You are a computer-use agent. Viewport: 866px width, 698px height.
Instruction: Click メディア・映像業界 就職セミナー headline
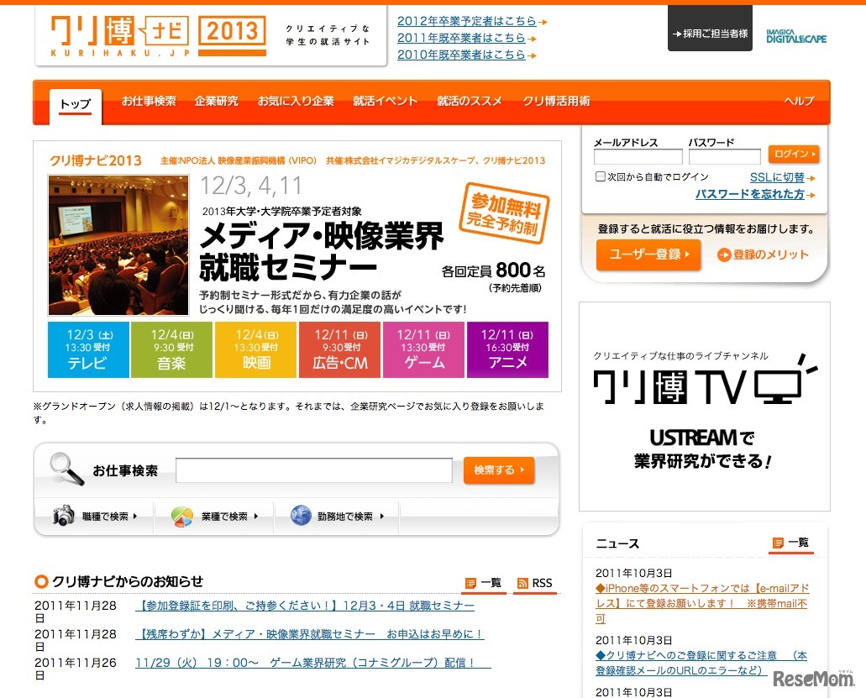(321, 252)
